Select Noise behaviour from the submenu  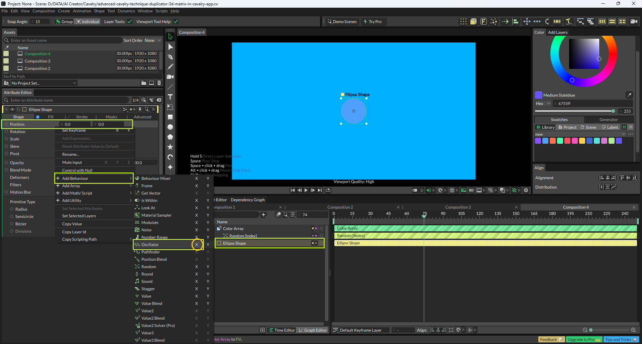pyautogui.click(x=146, y=230)
